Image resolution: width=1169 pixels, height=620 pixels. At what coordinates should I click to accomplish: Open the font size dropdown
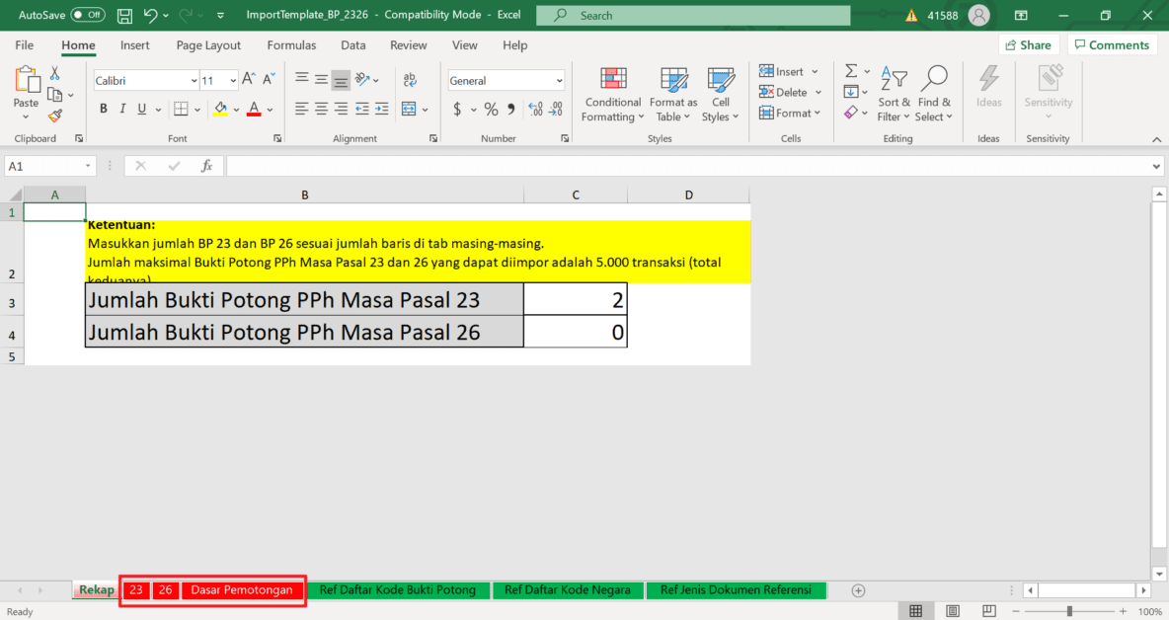(x=231, y=79)
